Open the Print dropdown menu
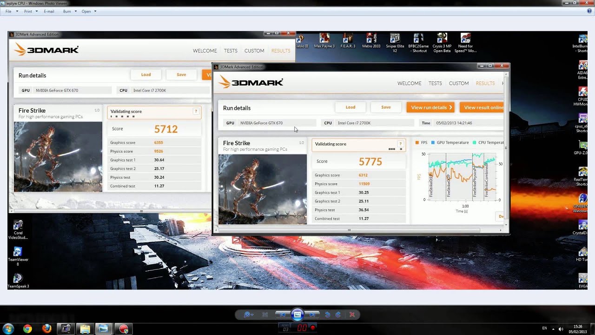Image resolution: width=595 pixels, height=335 pixels. click(x=30, y=11)
